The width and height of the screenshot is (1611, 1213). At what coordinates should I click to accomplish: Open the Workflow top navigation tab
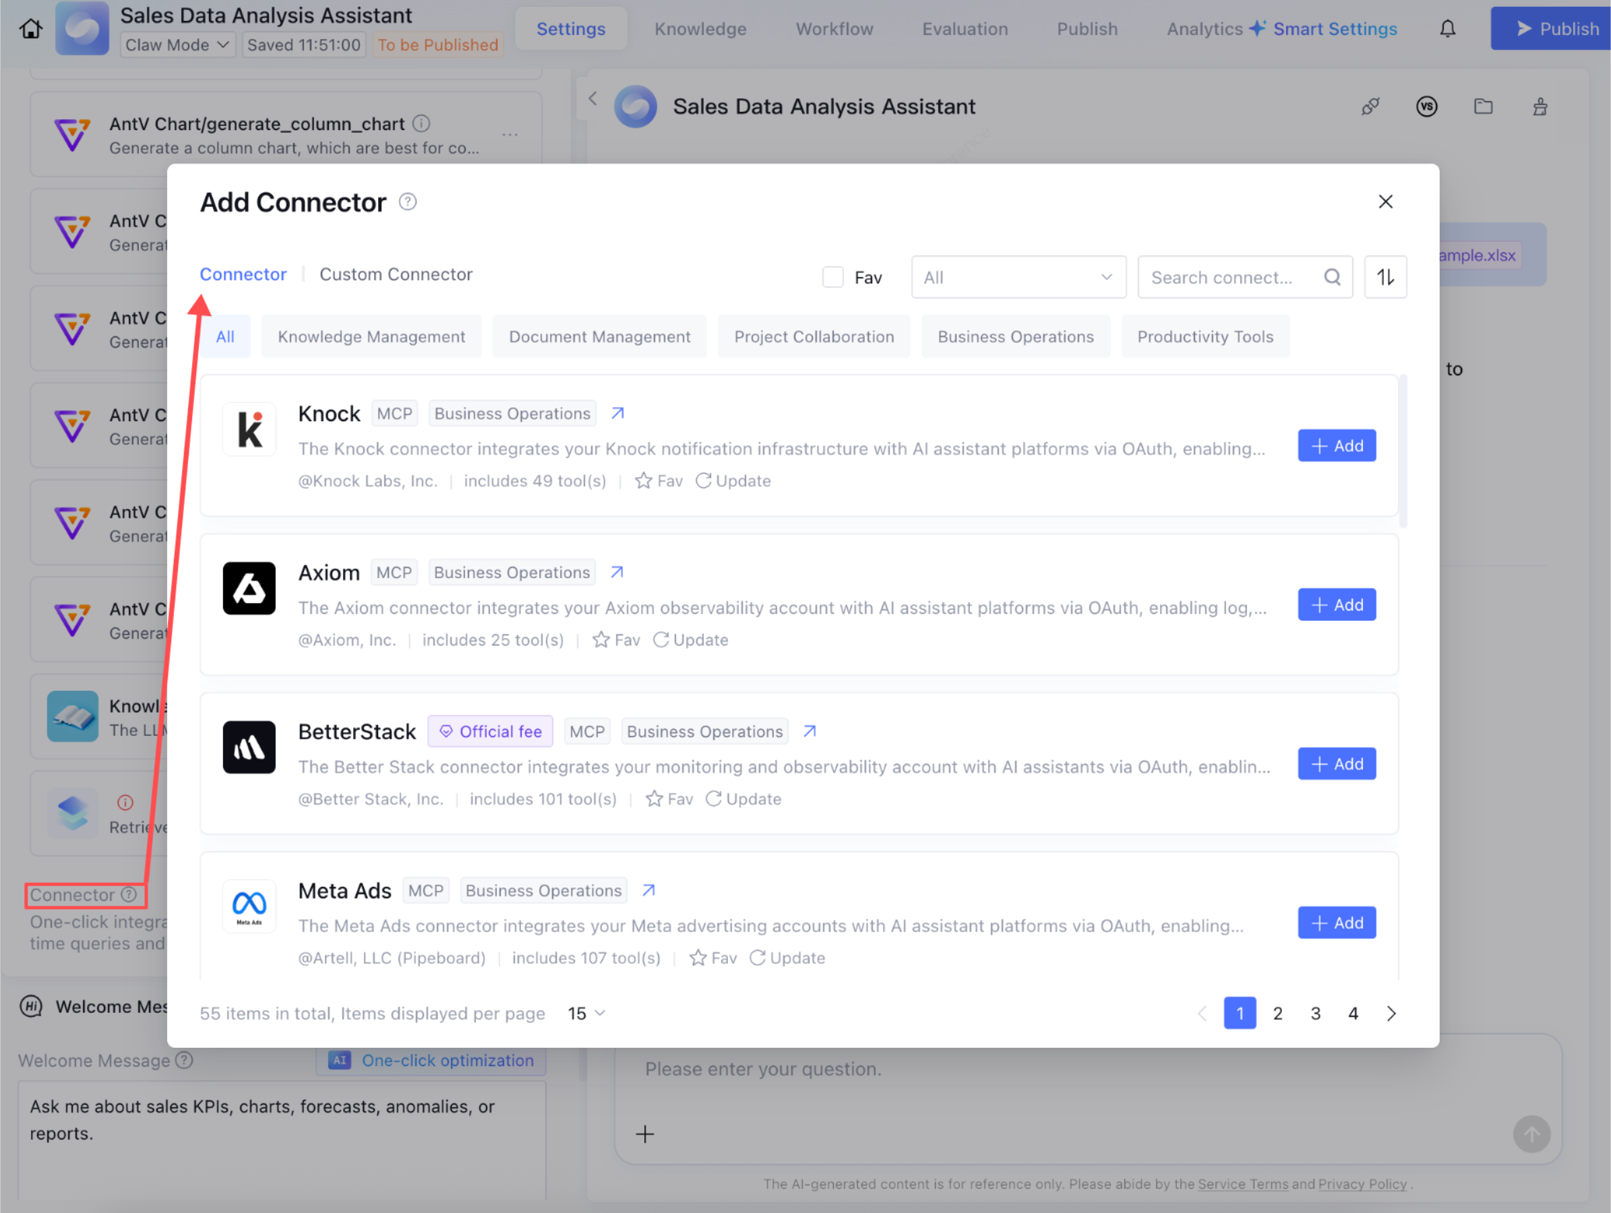(834, 28)
